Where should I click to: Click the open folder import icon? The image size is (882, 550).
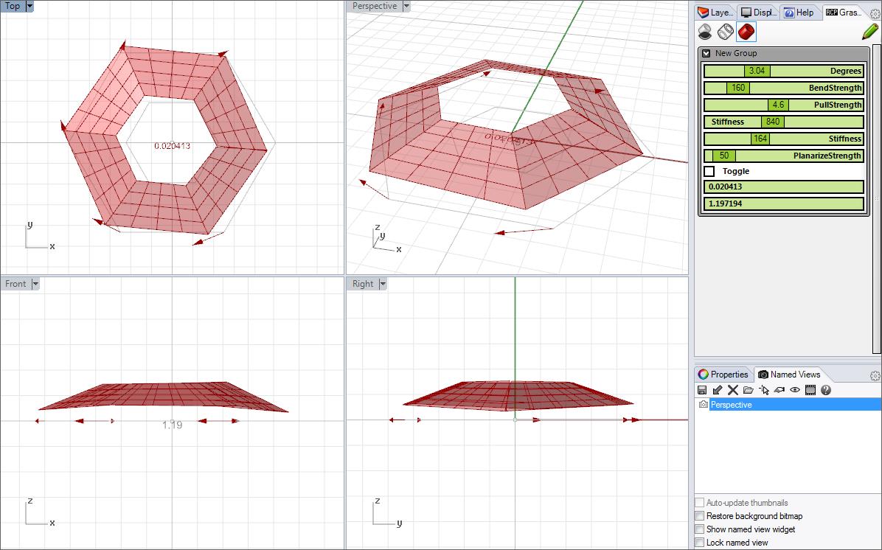pyautogui.click(x=748, y=390)
